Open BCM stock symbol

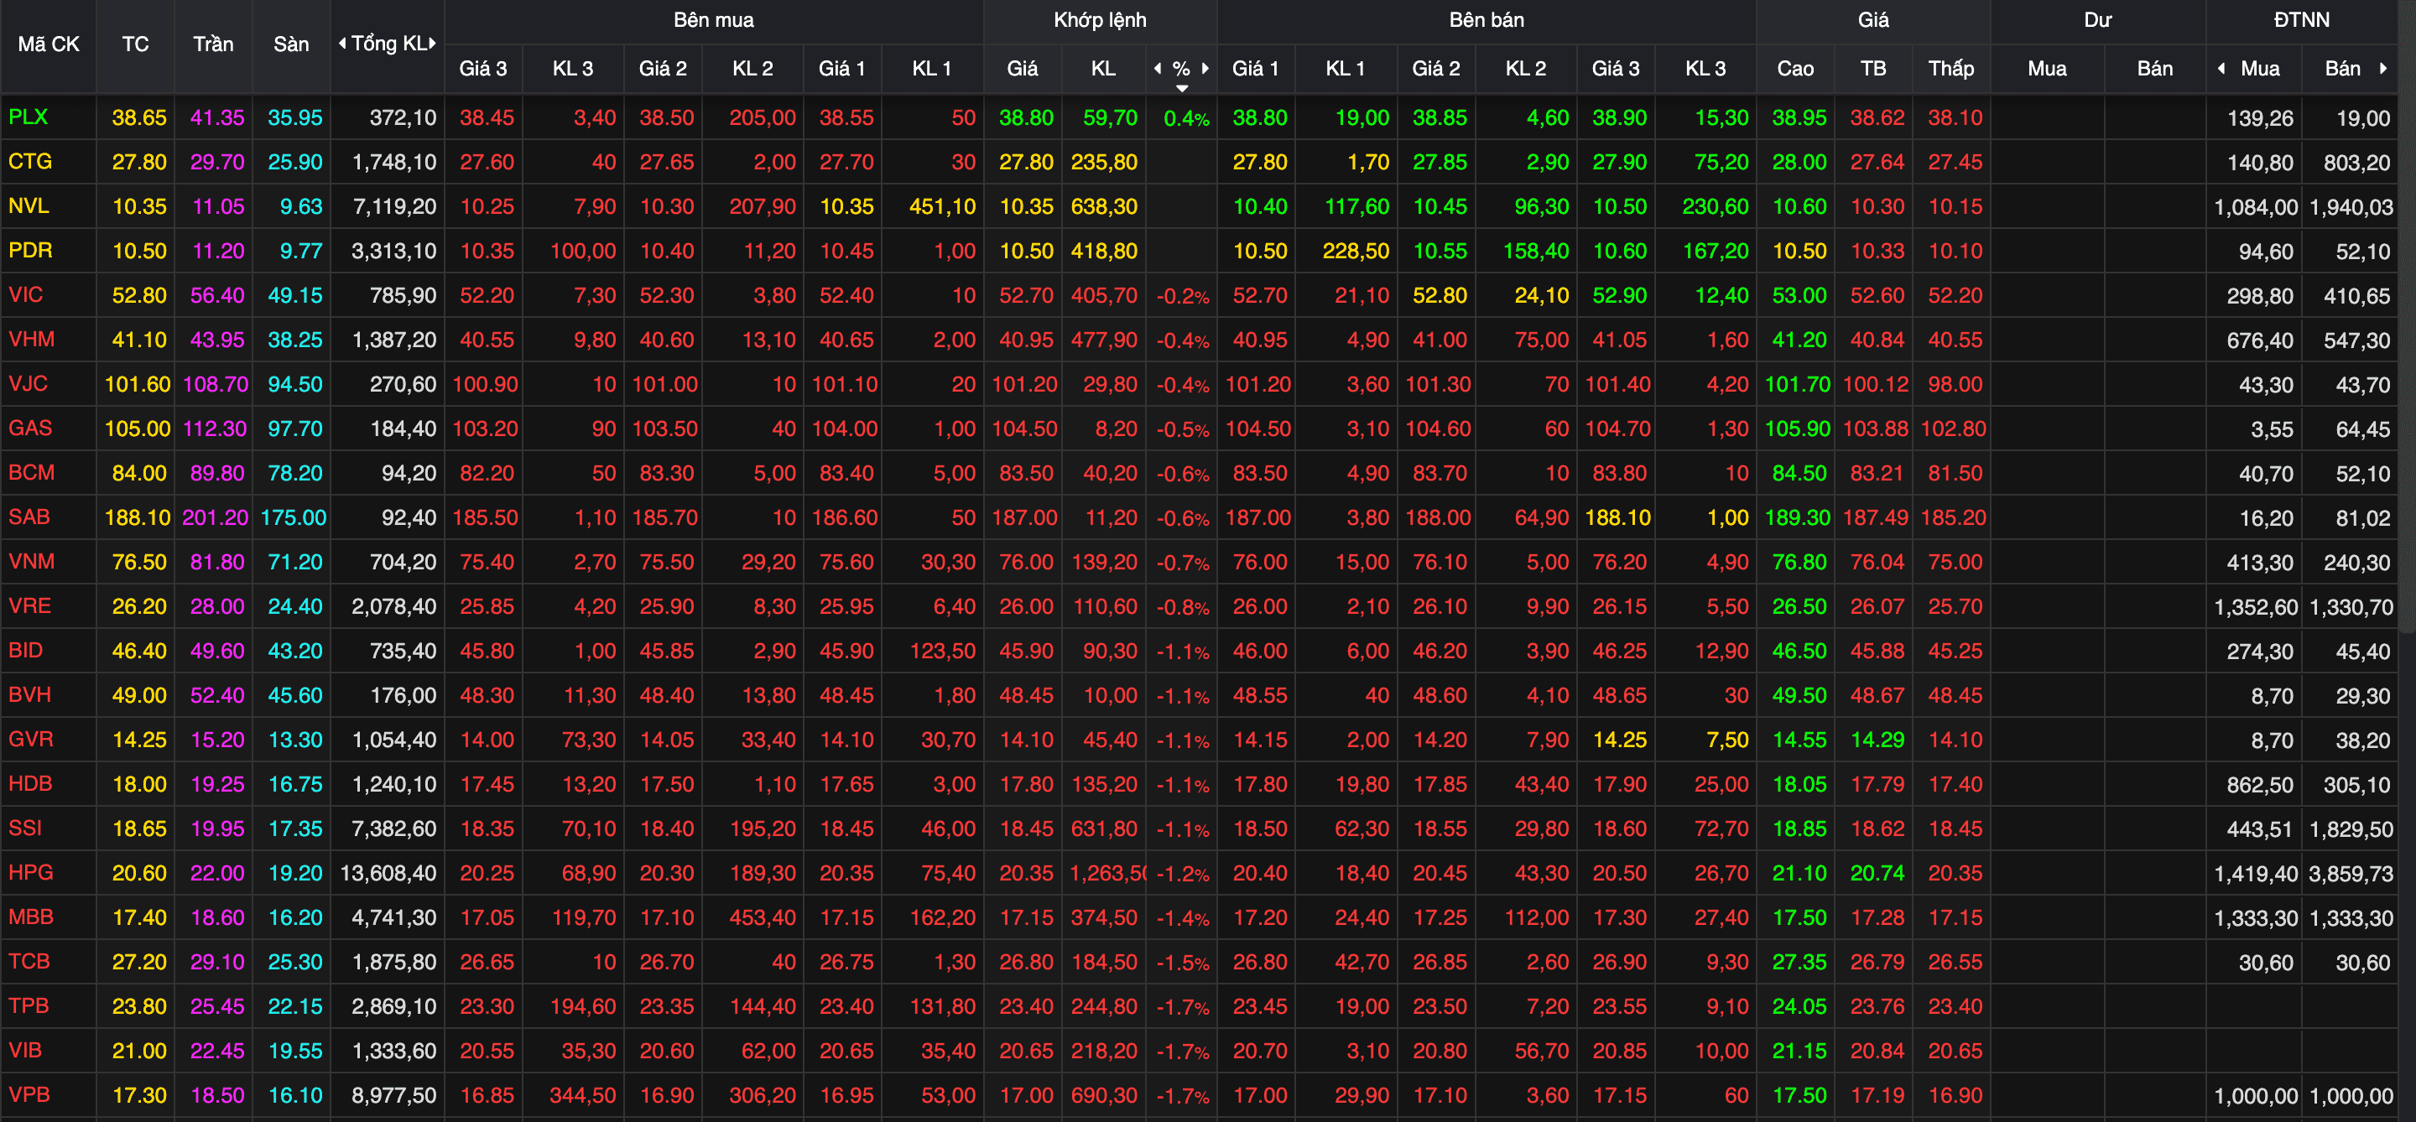pos(31,472)
